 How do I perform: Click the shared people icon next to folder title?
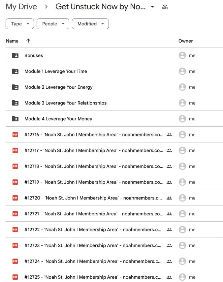[x=165, y=7]
